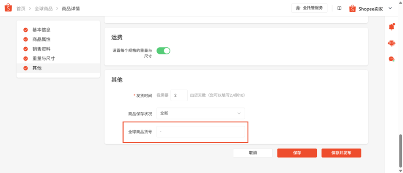Click the 取消 button
Viewport: 403px width, 173px height.
(252, 153)
